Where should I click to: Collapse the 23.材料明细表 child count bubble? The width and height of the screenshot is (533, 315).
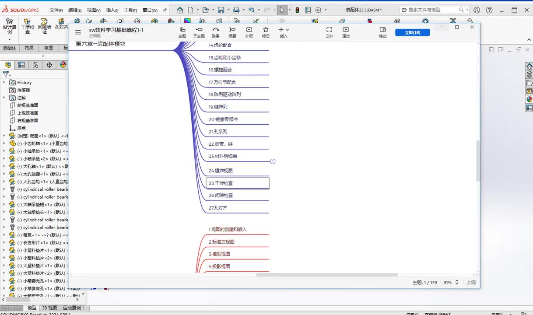(x=273, y=161)
